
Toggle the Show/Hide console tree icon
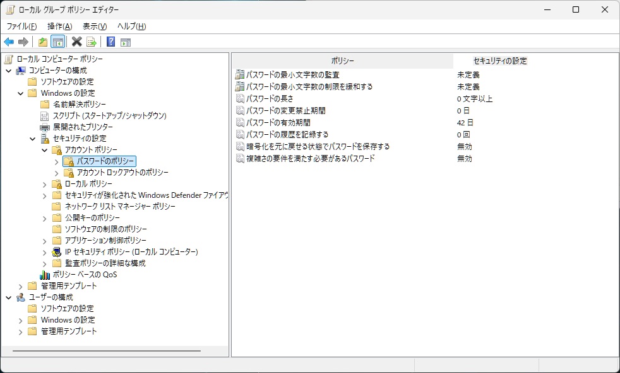click(57, 42)
